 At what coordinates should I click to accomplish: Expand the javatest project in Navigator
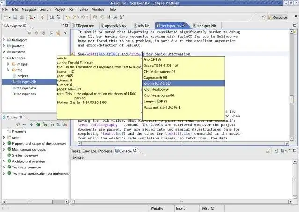4,46
